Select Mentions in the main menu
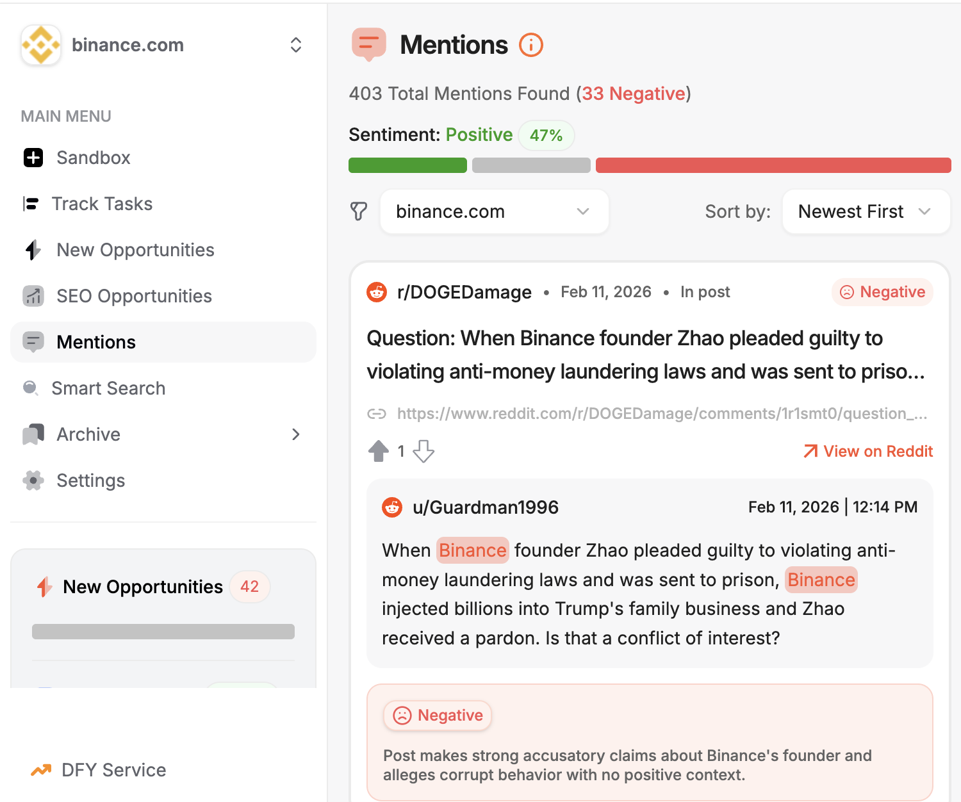Image resolution: width=961 pixels, height=802 pixels. tap(163, 342)
